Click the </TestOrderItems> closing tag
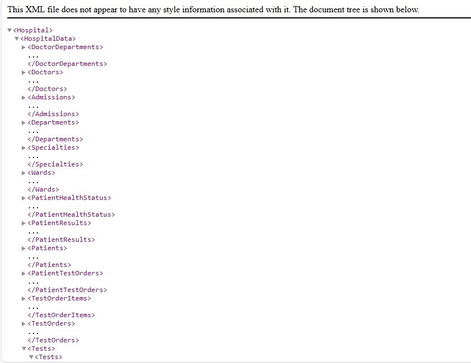The width and height of the screenshot is (471, 363). point(61,315)
